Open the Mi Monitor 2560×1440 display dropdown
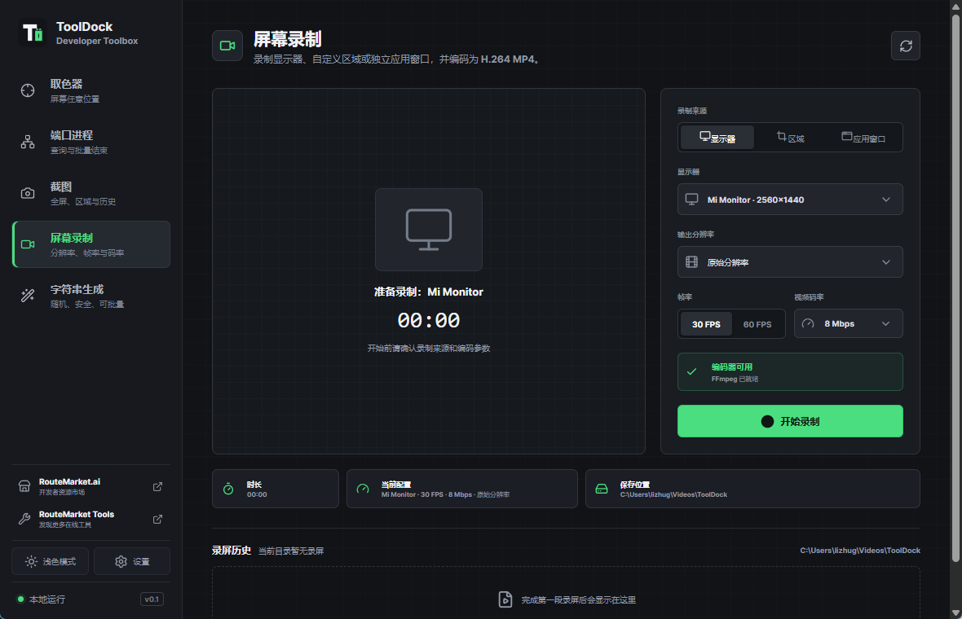The width and height of the screenshot is (962, 619). [x=790, y=200]
